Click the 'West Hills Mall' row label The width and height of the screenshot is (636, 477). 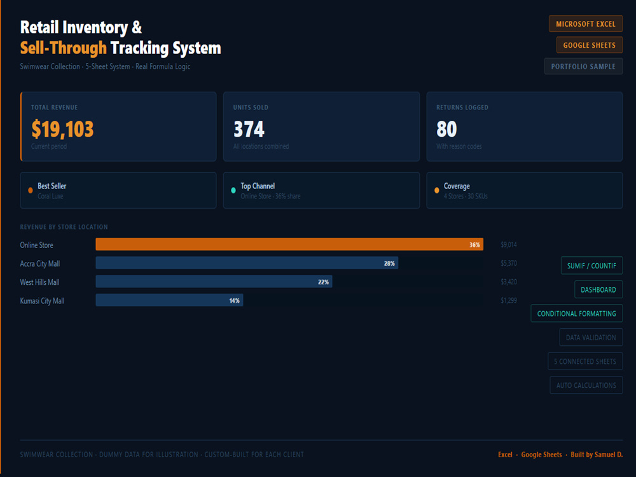(x=39, y=282)
